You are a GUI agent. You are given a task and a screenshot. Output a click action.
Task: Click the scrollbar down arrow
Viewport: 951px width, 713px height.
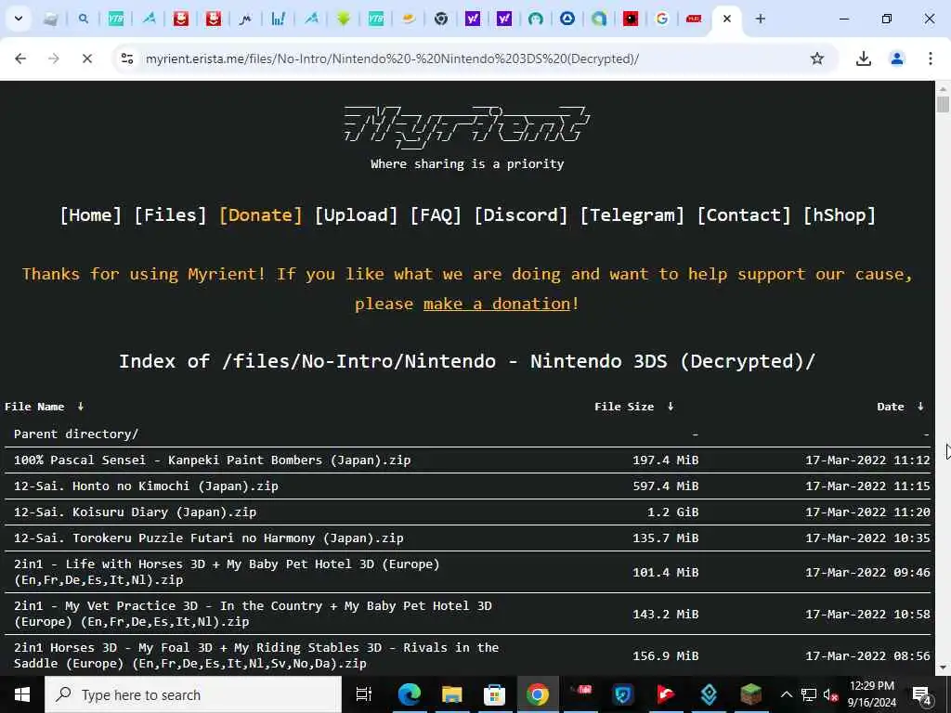(x=943, y=668)
